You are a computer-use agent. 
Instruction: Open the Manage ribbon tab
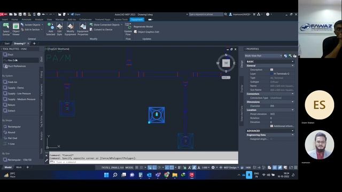click(x=59, y=20)
